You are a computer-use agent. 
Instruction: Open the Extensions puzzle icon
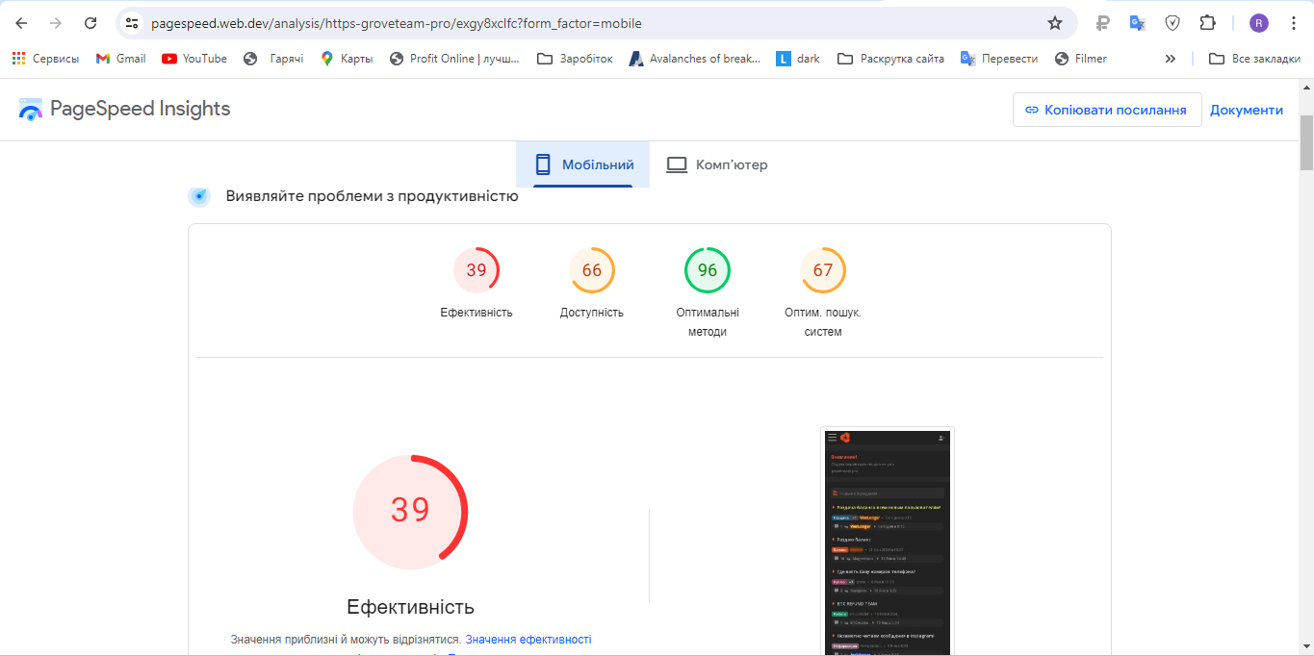click(x=1207, y=23)
